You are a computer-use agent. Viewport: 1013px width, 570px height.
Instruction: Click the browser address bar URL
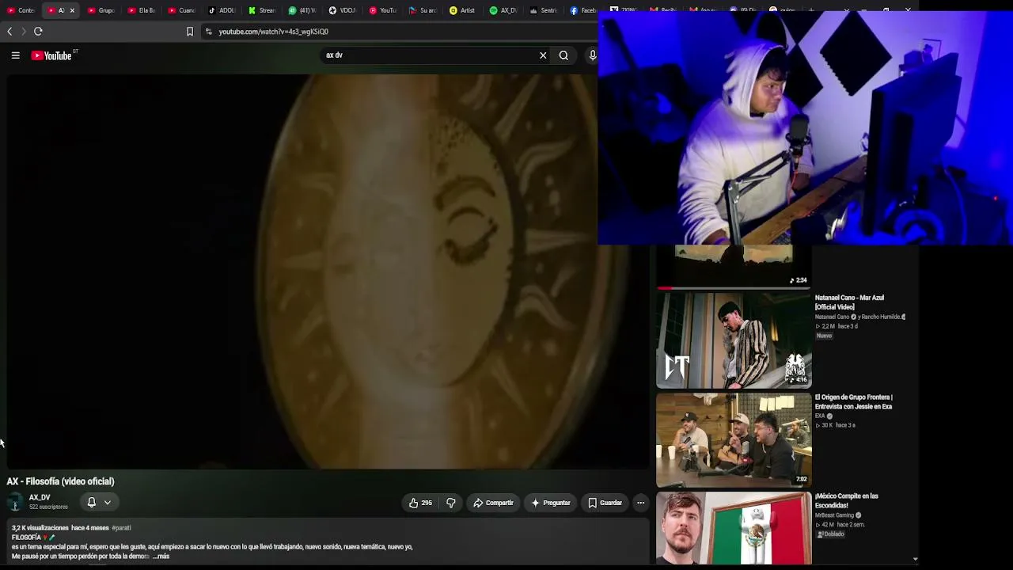(273, 32)
